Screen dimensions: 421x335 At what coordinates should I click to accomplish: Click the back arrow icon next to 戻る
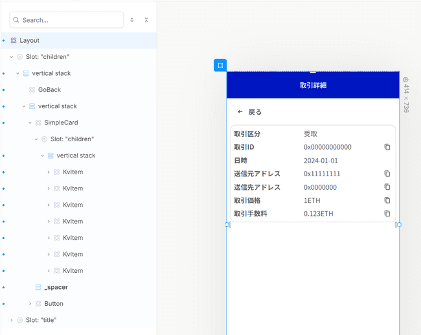[x=240, y=111]
